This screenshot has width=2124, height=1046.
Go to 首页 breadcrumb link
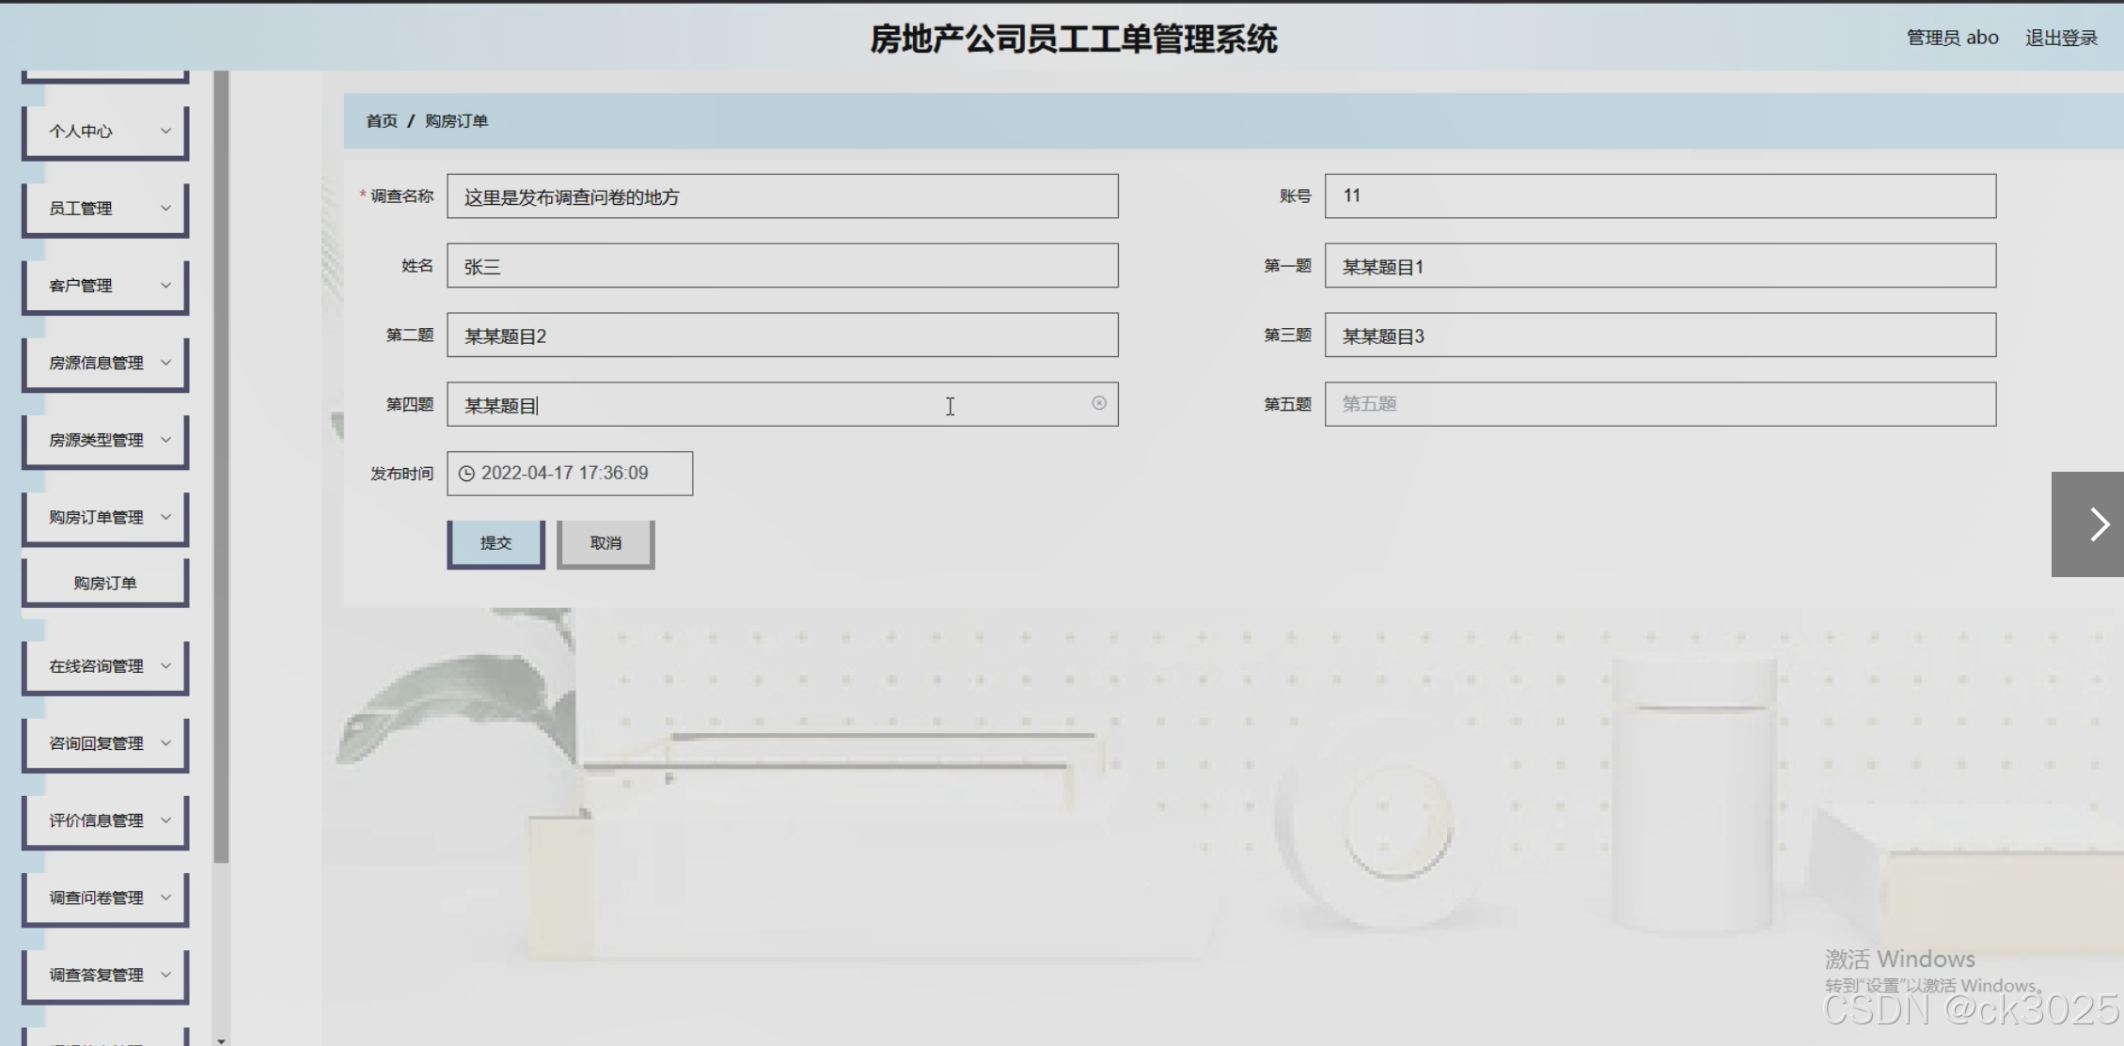click(x=381, y=121)
